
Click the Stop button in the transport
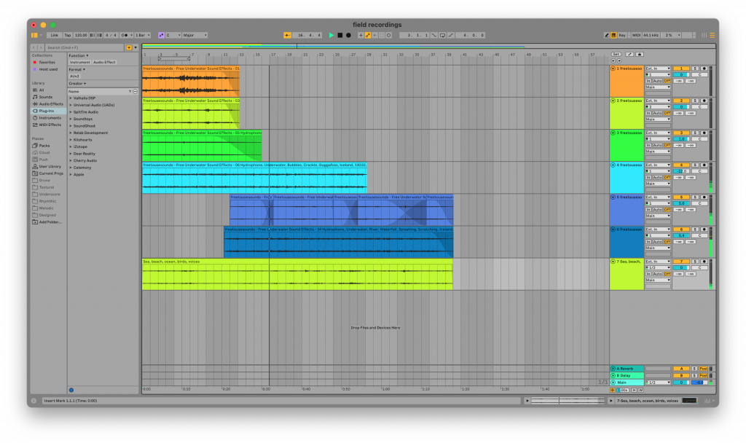pos(339,35)
